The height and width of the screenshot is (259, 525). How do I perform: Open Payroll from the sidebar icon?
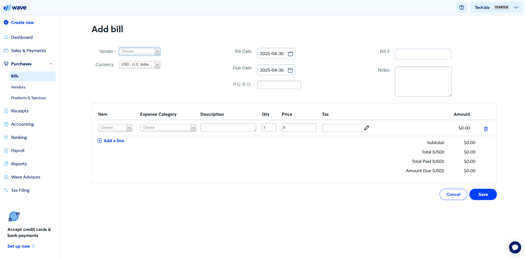point(5,150)
